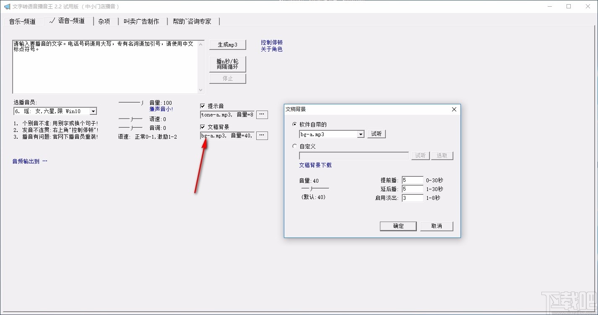Screen dimensions: 598x315
Task: Open the 控制停顿 link
Action: click(271, 42)
